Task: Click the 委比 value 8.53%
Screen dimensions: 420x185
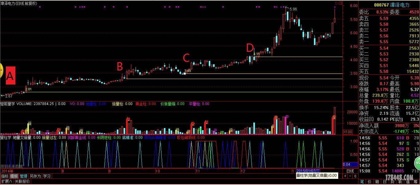Action: click(382, 12)
